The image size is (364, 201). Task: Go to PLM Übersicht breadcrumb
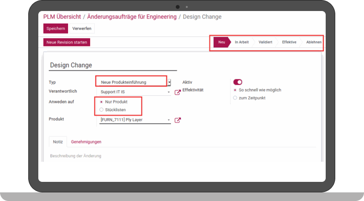point(61,17)
